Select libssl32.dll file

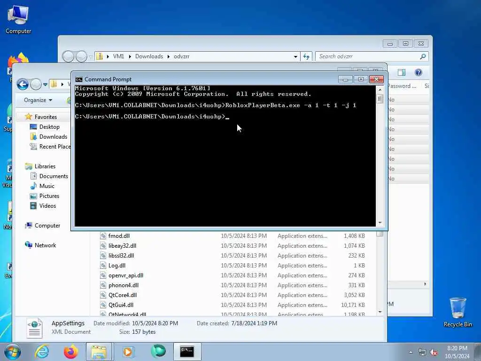click(121, 255)
